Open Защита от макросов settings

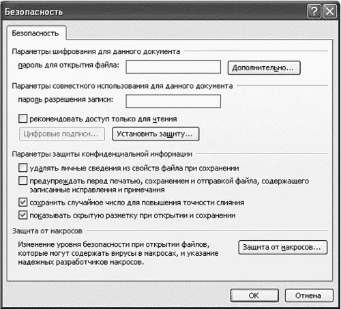(x=283, y=248)
